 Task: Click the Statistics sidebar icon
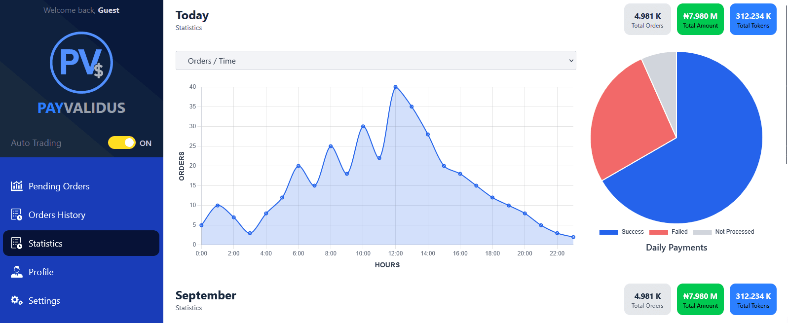17,243
